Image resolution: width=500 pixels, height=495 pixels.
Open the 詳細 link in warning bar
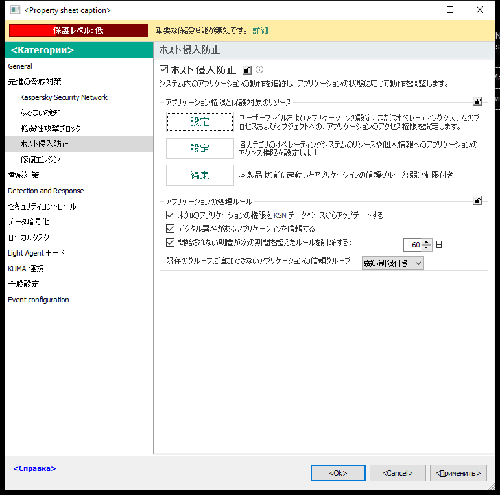(260, 30)
